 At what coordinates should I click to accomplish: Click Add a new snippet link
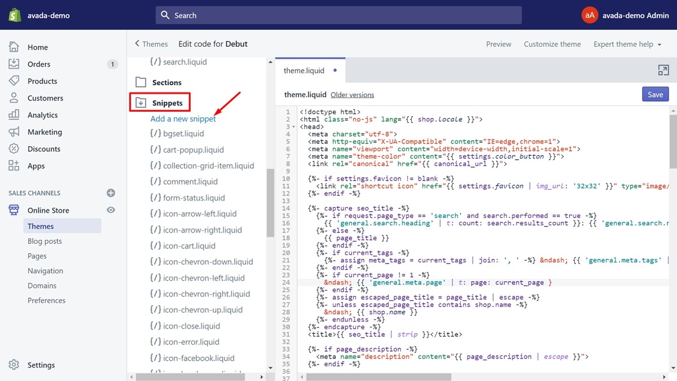183,119
